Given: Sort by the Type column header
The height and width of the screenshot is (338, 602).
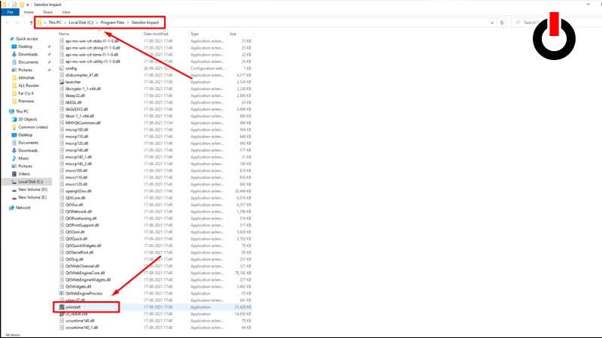Looking at the screenshot, I should coord(195,34).
